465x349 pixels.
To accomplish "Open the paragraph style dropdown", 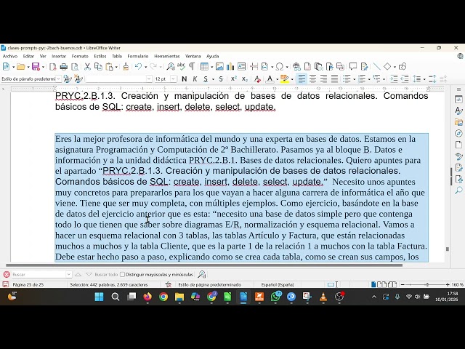I will coord(58,79).
